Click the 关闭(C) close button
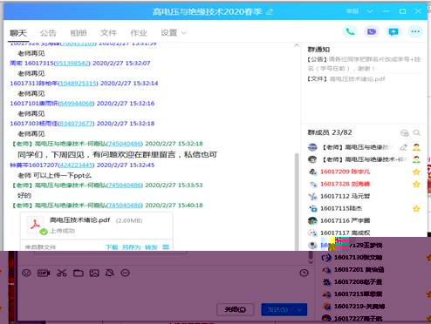 point(236,310)
